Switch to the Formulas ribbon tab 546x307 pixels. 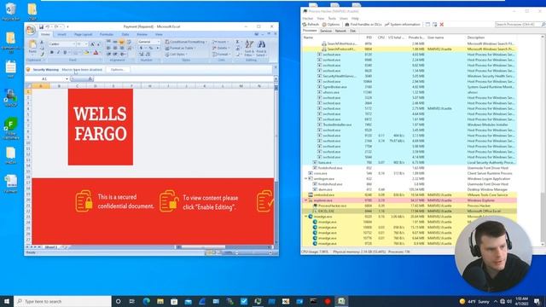(x=107, y=34)
